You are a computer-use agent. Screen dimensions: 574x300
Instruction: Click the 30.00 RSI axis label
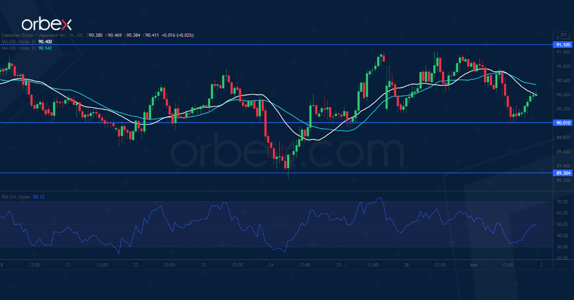(562, 247)
